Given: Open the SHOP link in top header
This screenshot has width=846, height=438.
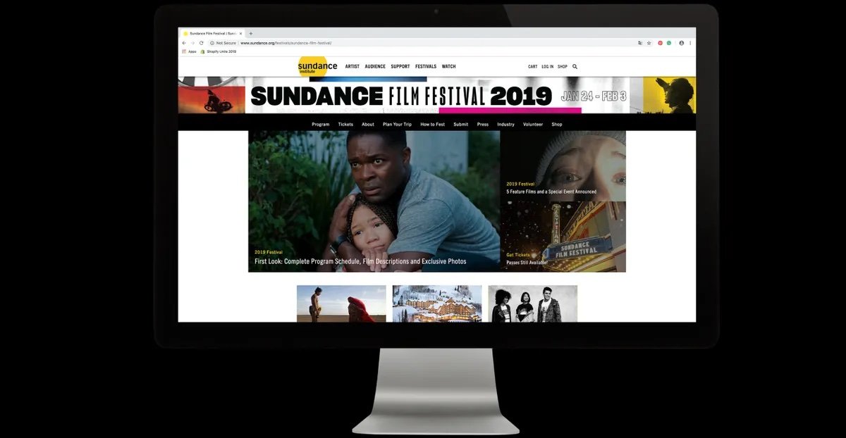Looking at the screenshot, I should coord(563,67).
